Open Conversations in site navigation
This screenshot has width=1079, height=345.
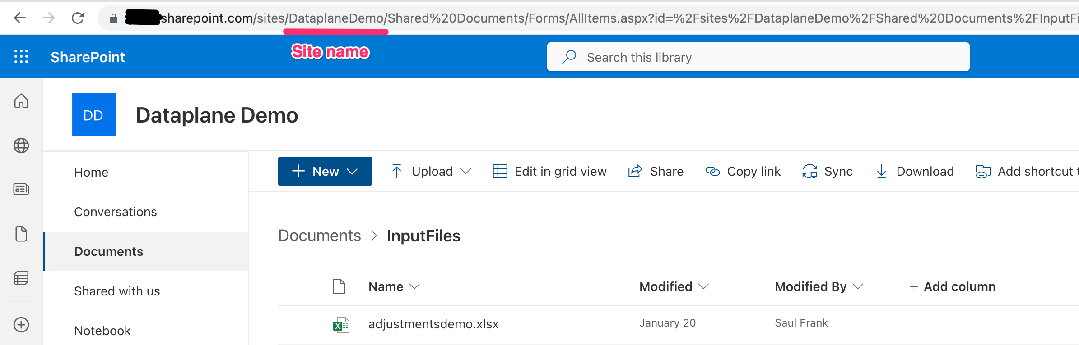click(x=116, y=212)
